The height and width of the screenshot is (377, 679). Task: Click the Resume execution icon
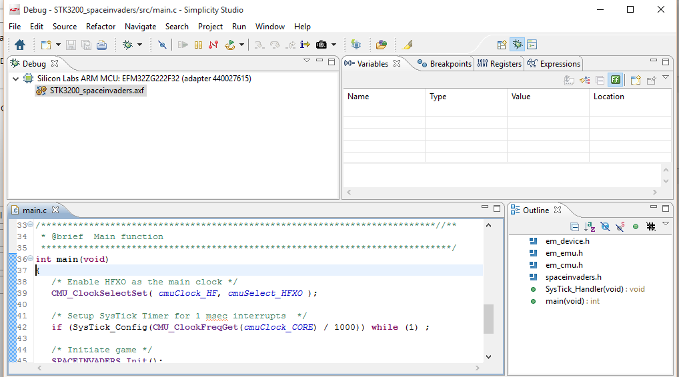coord(183,45)
